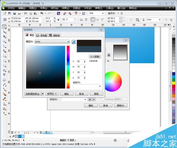Select the Color Eyedropper tool in toolbox
Viewport: 177px width, 148px height.
pyautogui.click(x=4, y=99)
